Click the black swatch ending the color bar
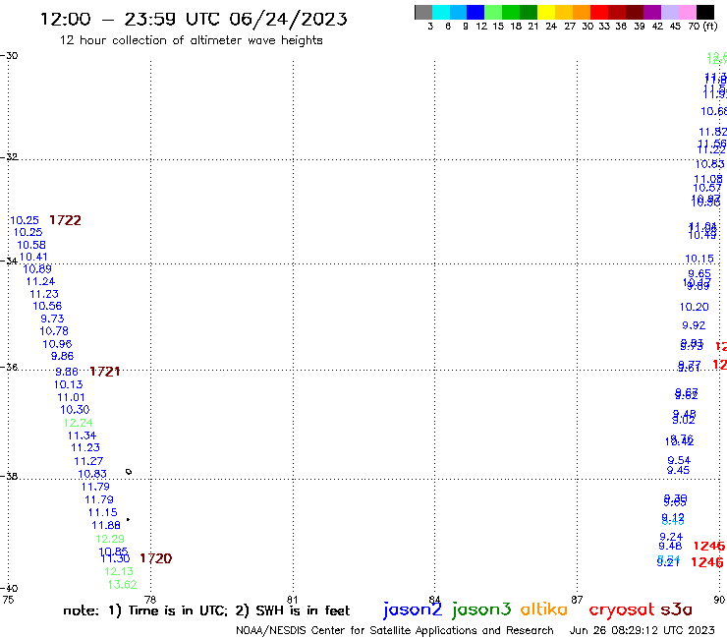The height and width of the screenshot is (639, 727). (x=704, y=12)
